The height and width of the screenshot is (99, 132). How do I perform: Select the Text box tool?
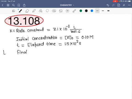click(67, 11)
